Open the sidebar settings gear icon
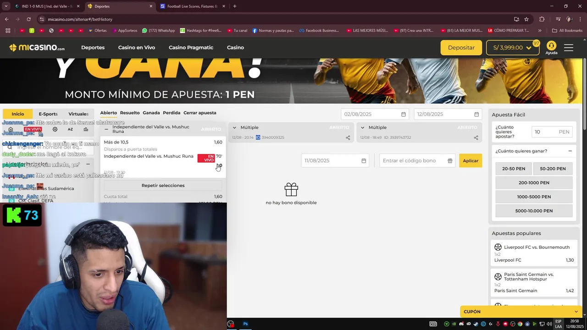The image size is (587, 330). [x=55, y=129]
